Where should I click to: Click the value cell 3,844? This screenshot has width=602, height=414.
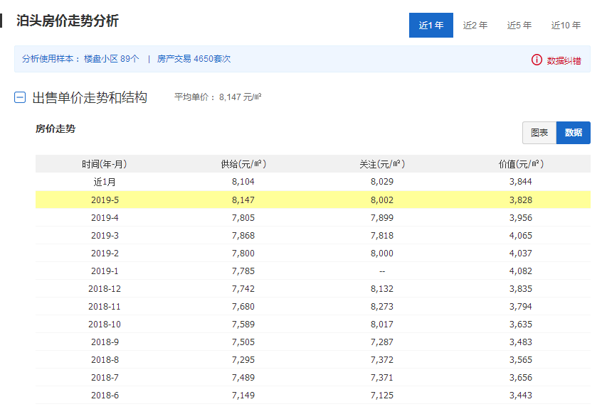pos(521,182)
